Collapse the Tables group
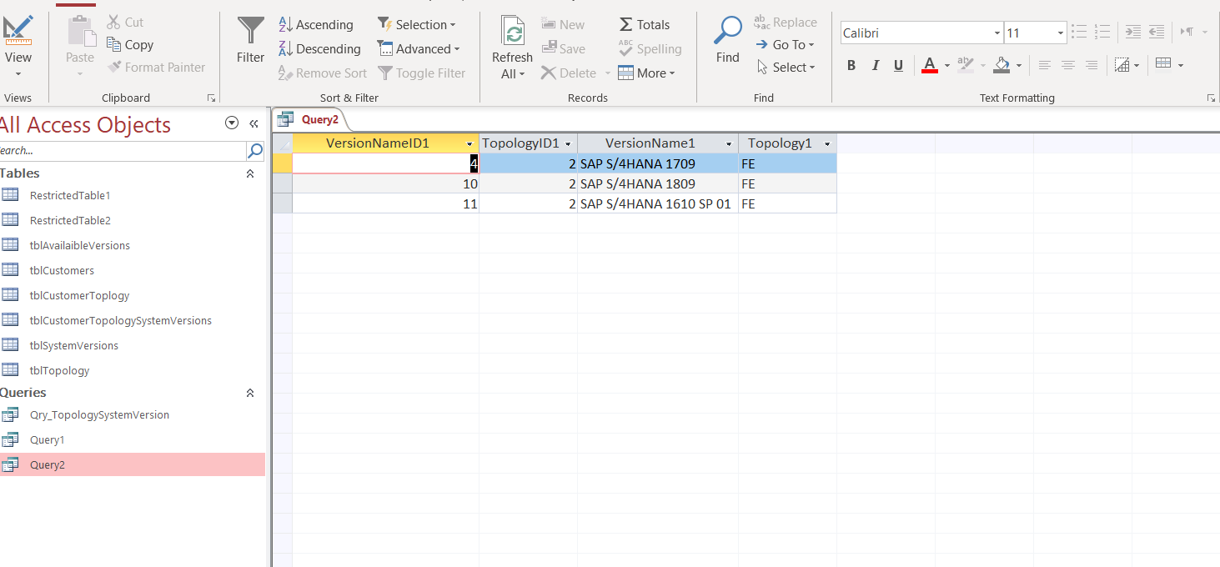 249,173
